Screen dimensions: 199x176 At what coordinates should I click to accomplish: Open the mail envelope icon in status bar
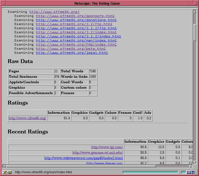click(189, 172)
